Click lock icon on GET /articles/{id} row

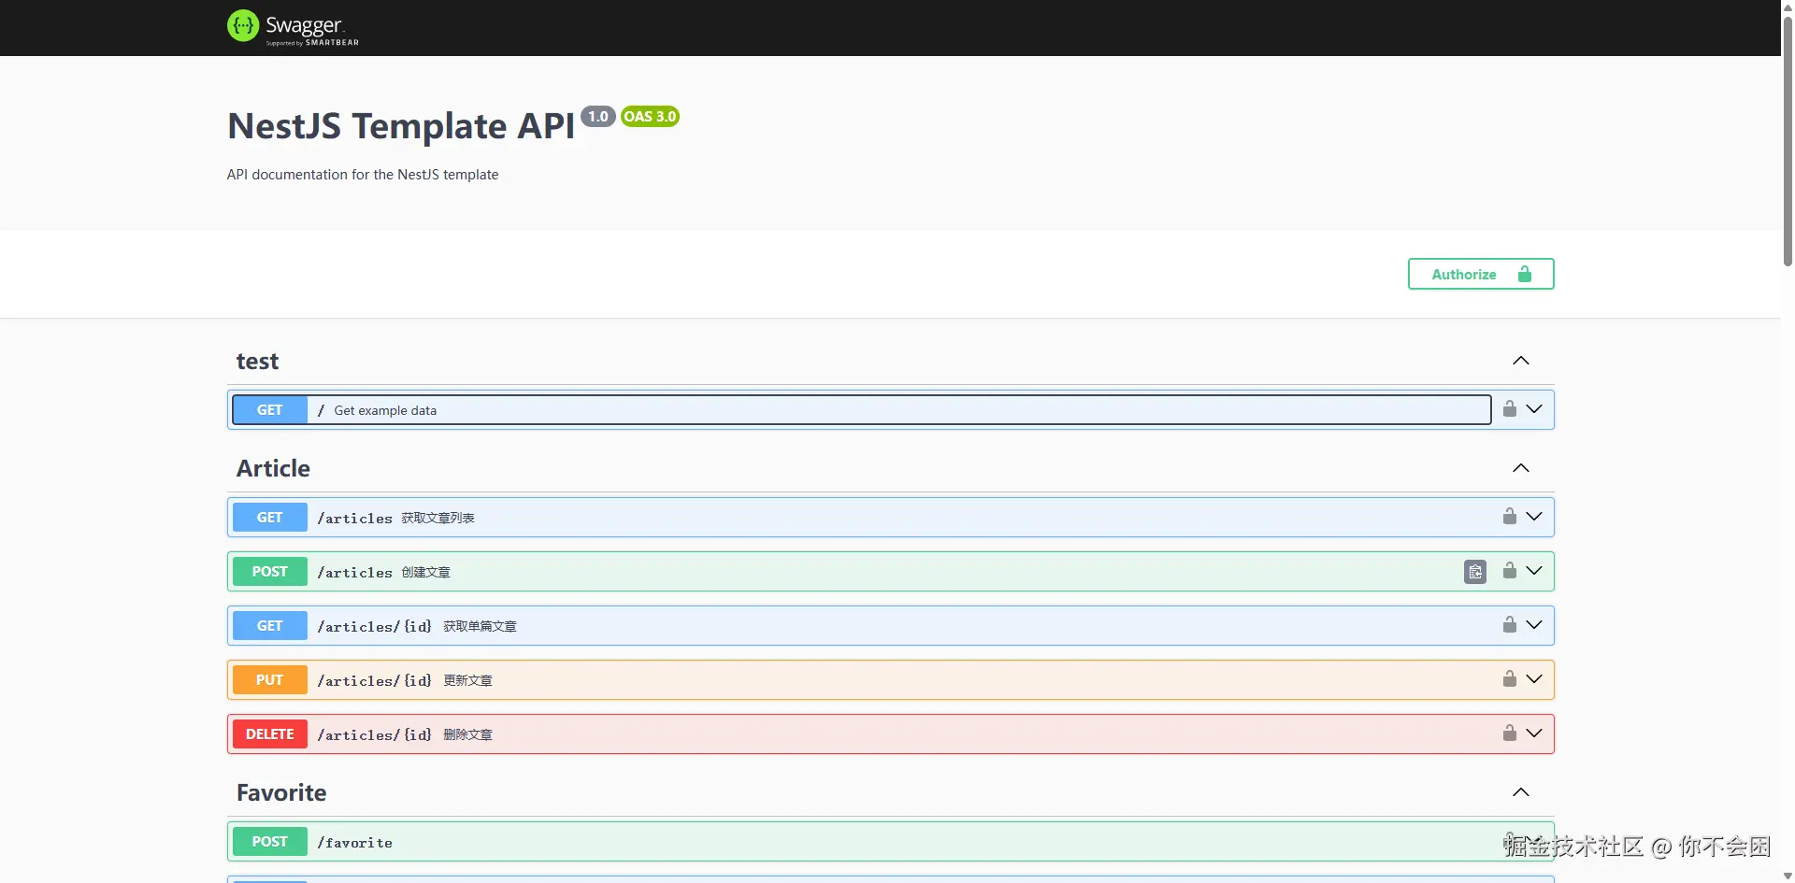click(x=1510, y=624)
